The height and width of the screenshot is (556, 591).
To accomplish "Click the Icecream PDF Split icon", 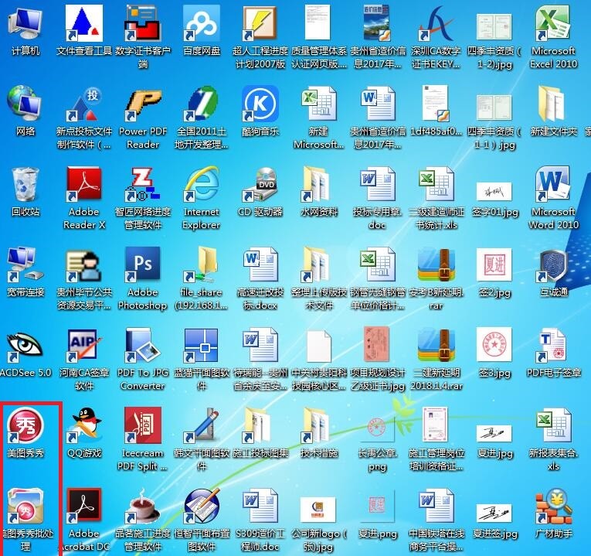I will pyautogui.click(x=143, y=425).
